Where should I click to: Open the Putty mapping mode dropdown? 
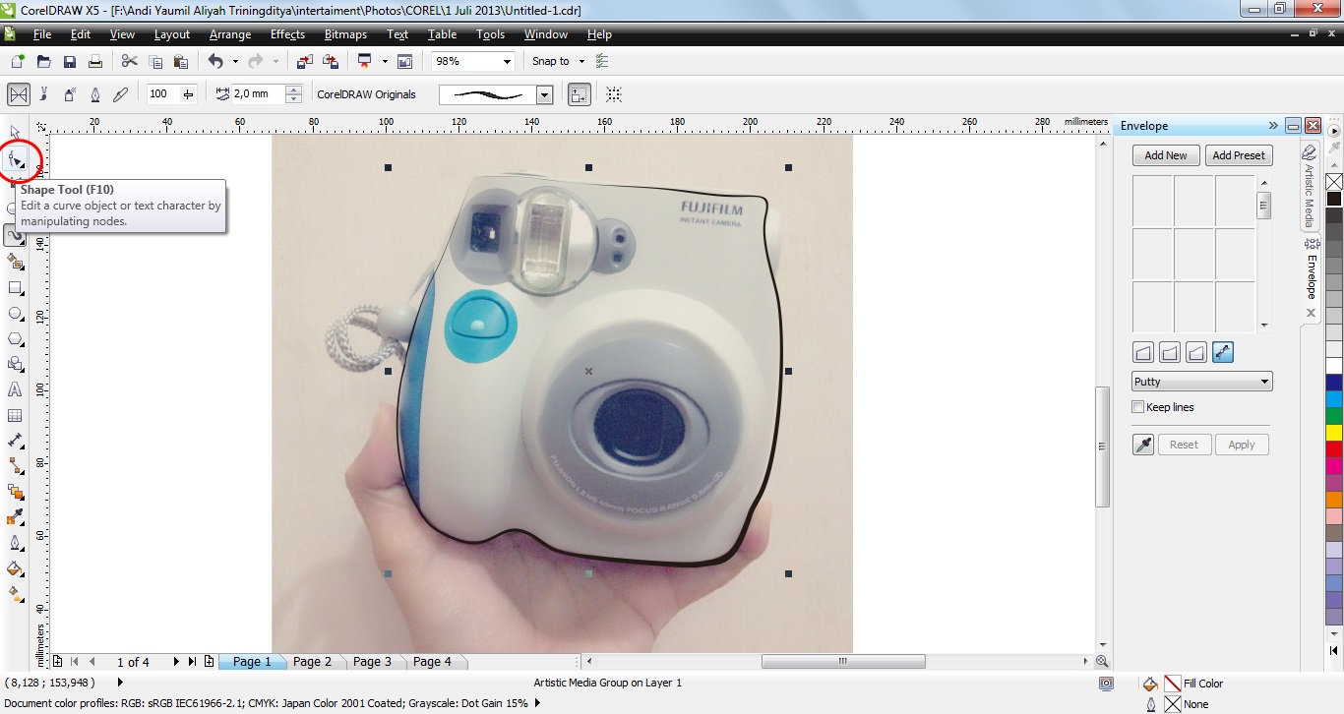pyautogui.click(x=1202, y=382)
